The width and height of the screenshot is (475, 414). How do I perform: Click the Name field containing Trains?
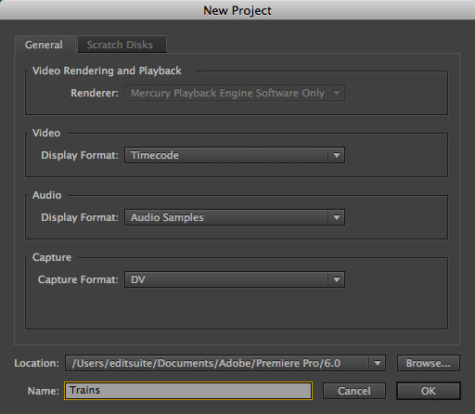[x=188, y=391]
